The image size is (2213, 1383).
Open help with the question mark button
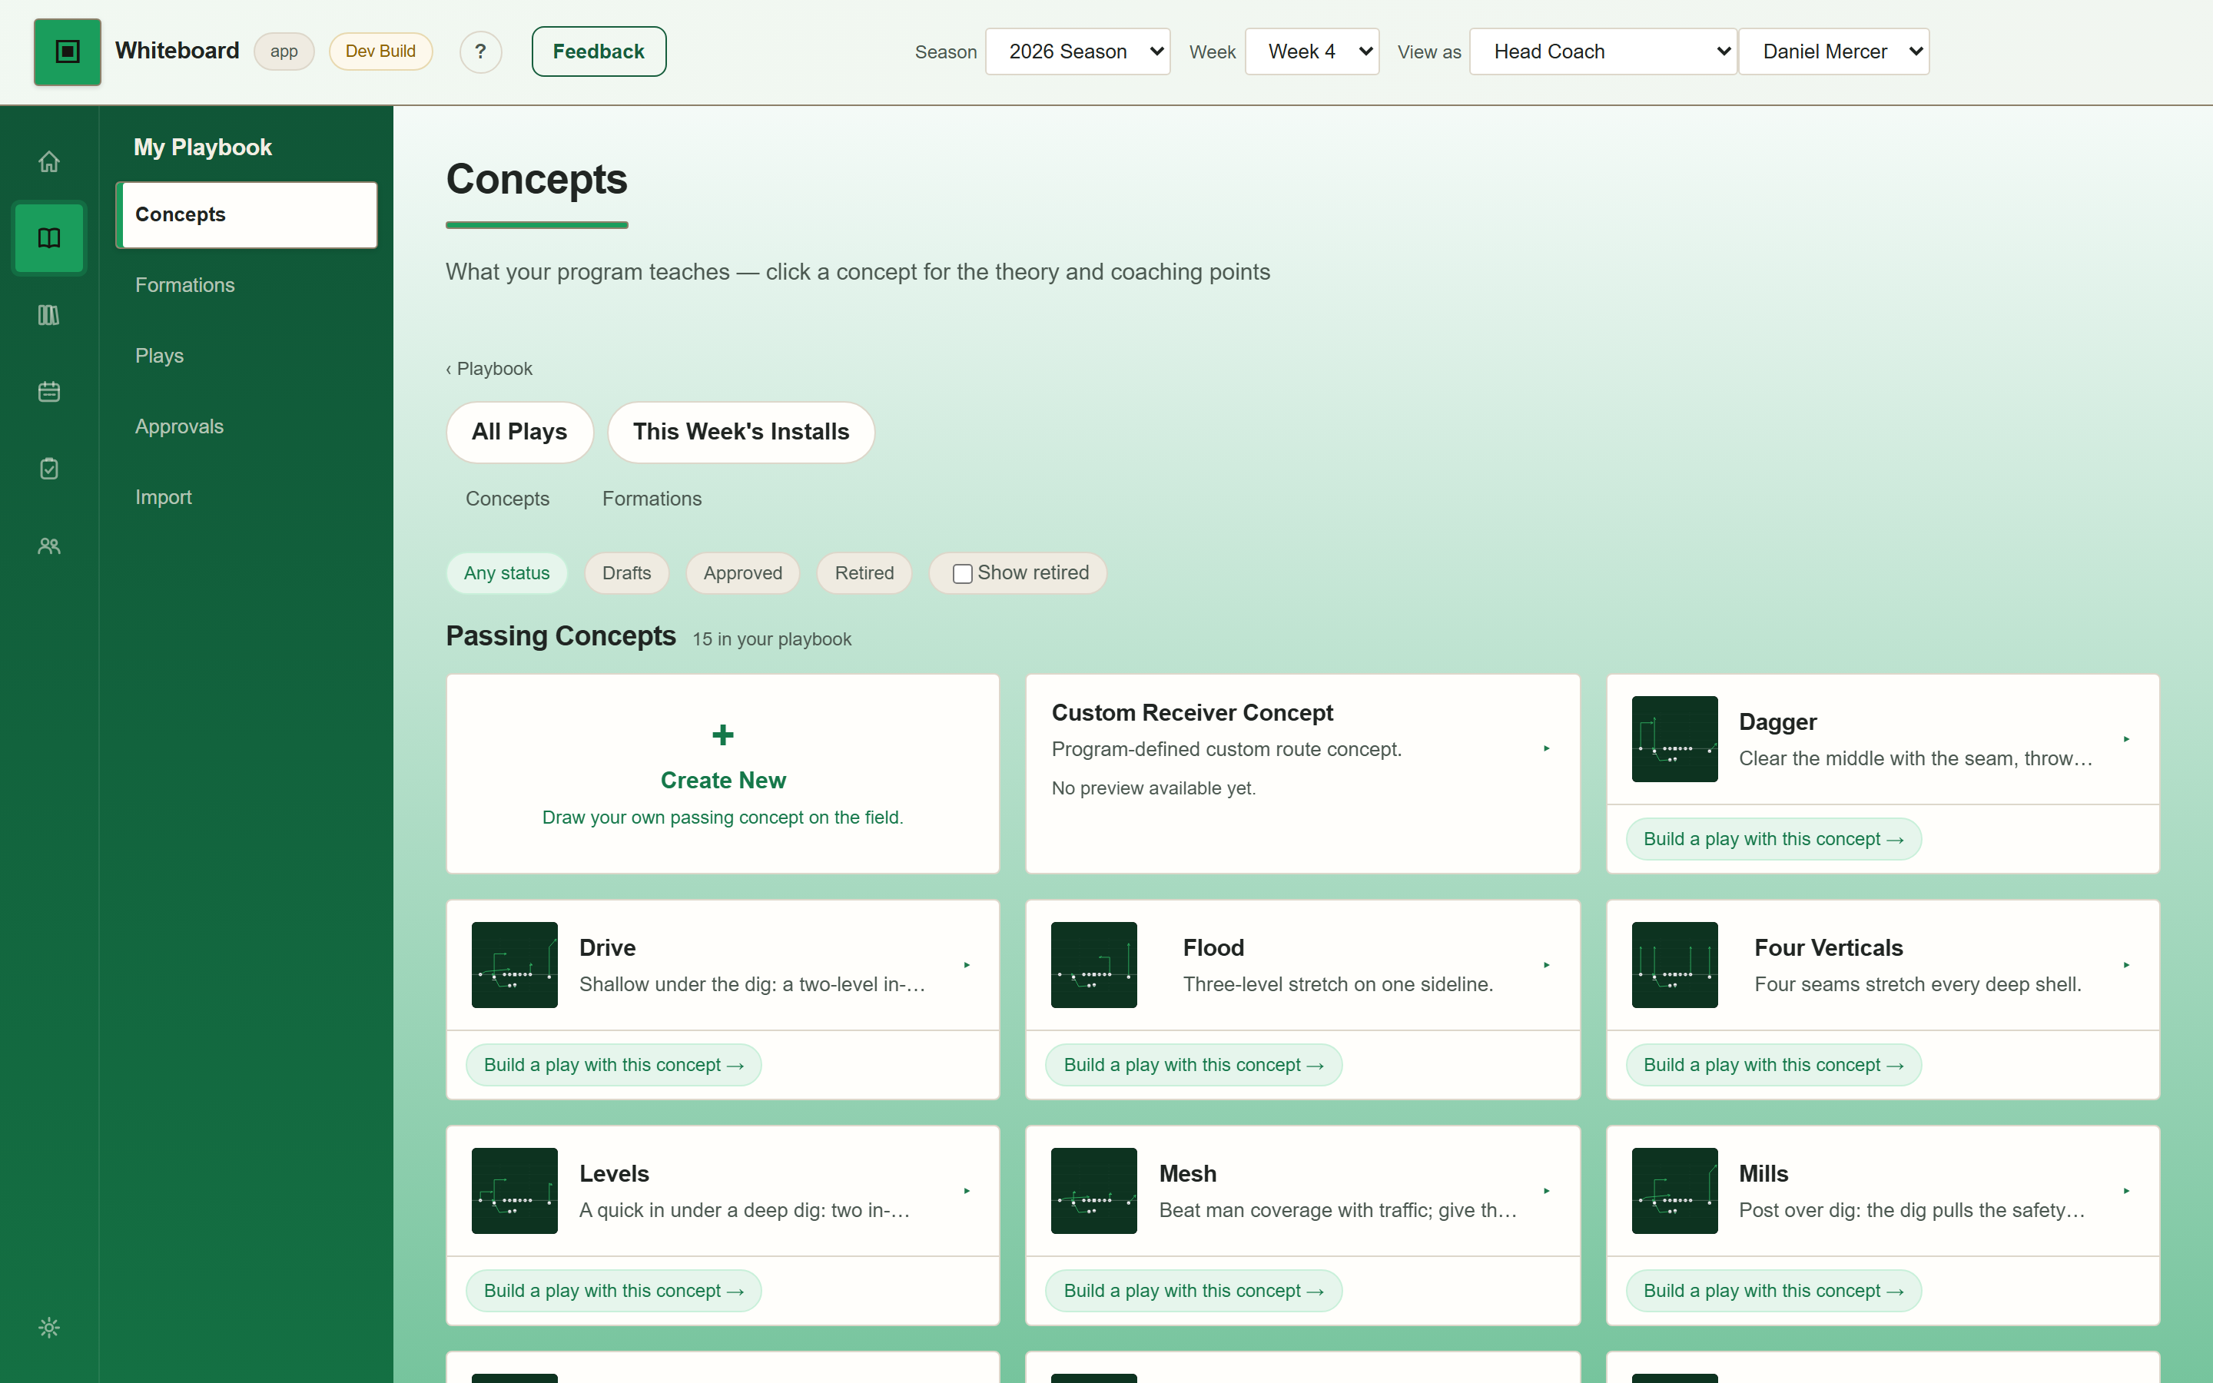pyautogui.click(x=480, y=51)
